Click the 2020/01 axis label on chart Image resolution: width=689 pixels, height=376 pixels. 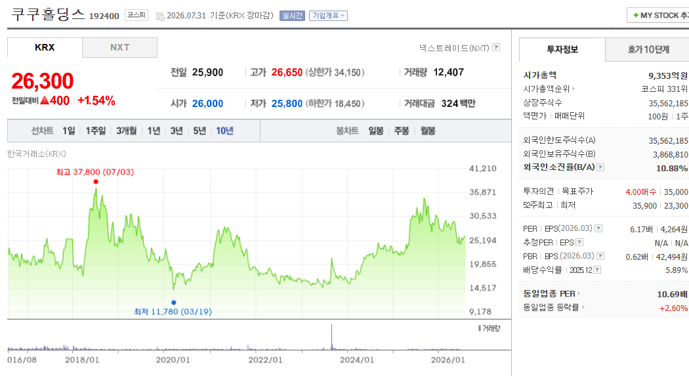point(173,360)
